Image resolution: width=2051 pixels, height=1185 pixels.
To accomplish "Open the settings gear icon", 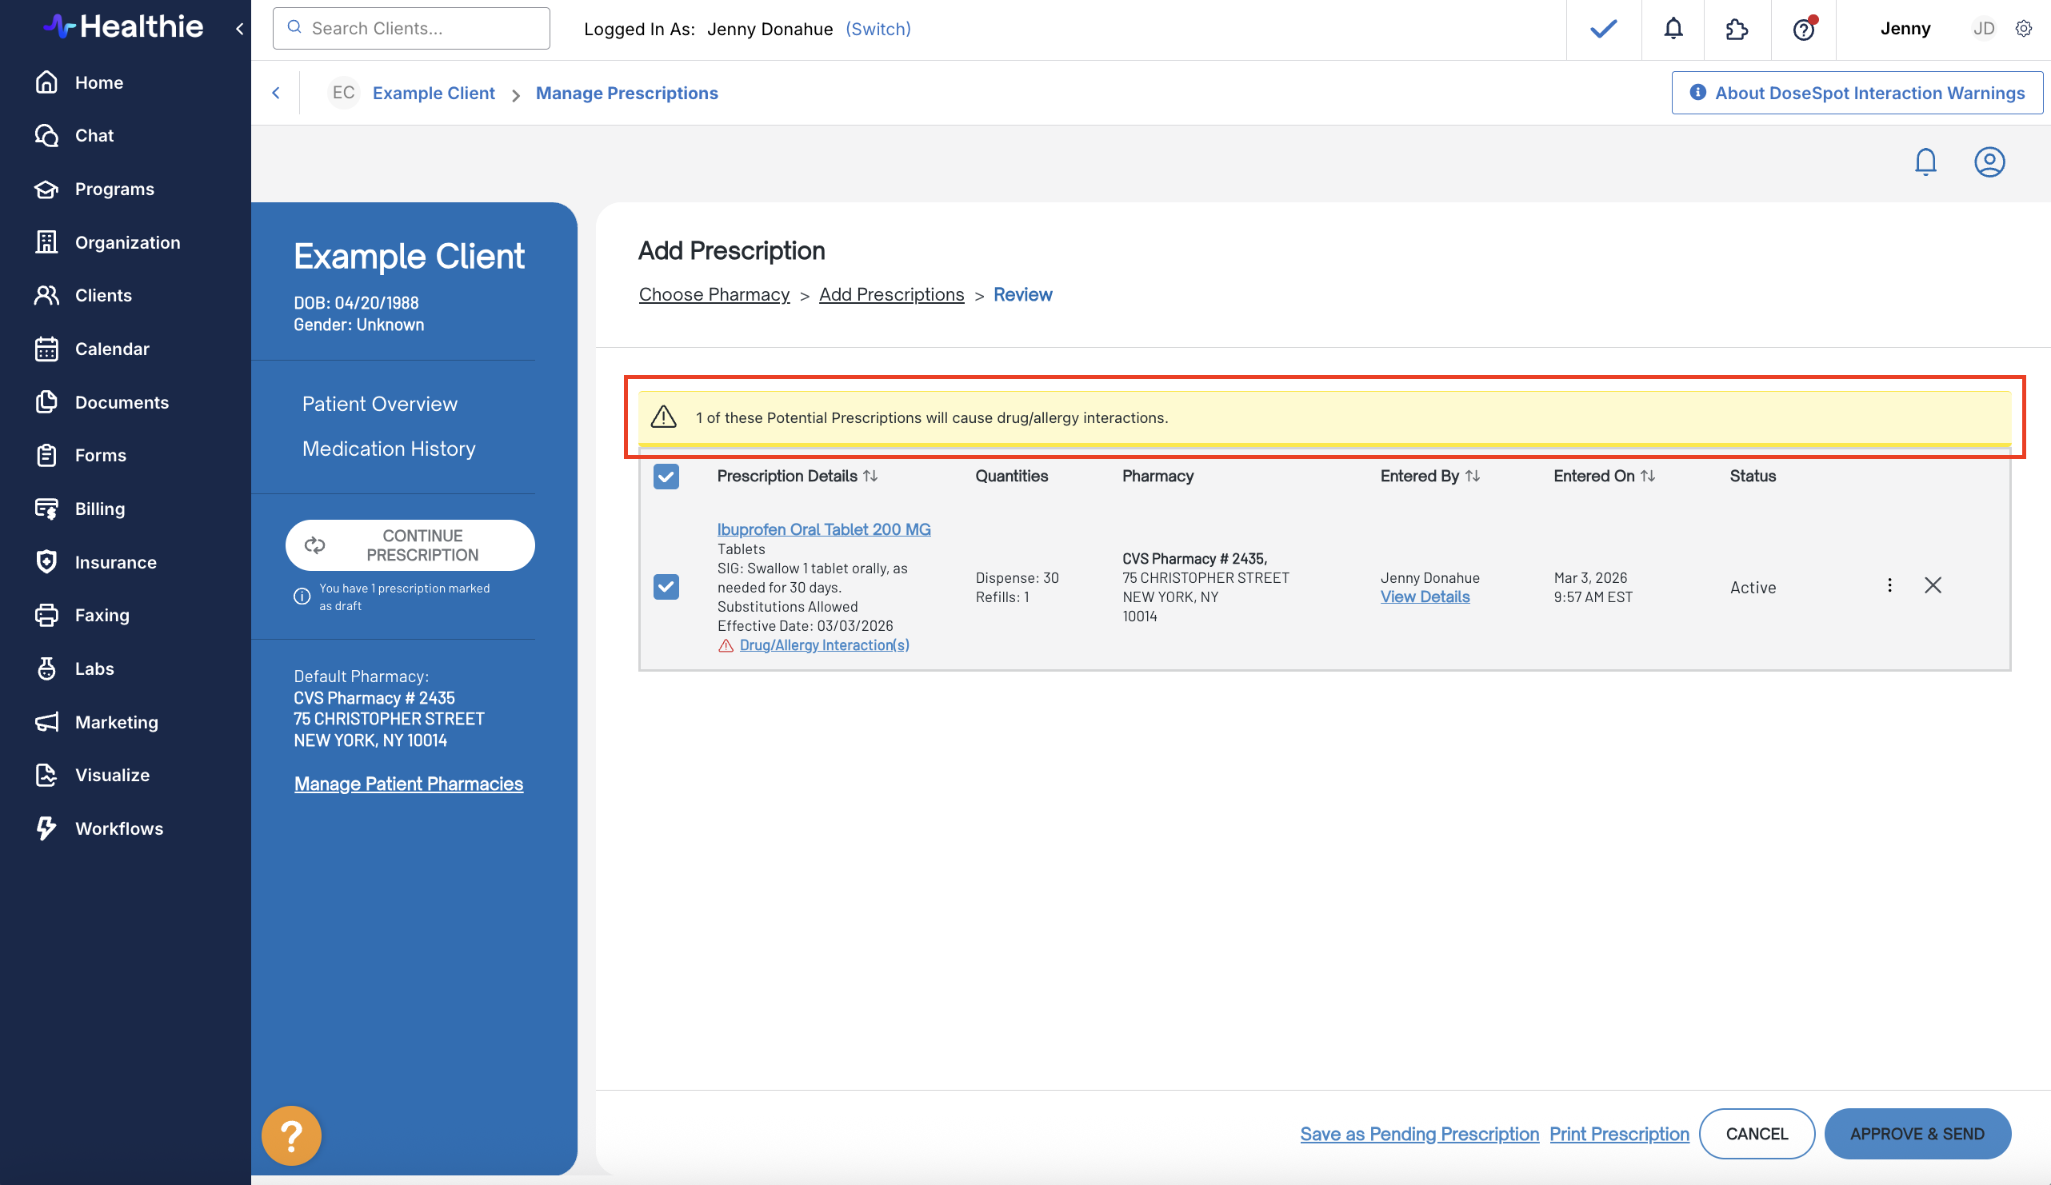I will (2023, 29).
